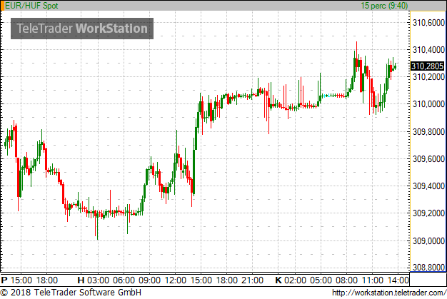The height and width of the screenshot is (299, 447).
Task: Click the 308,8000 price axis label
Action: click(428, 268)
